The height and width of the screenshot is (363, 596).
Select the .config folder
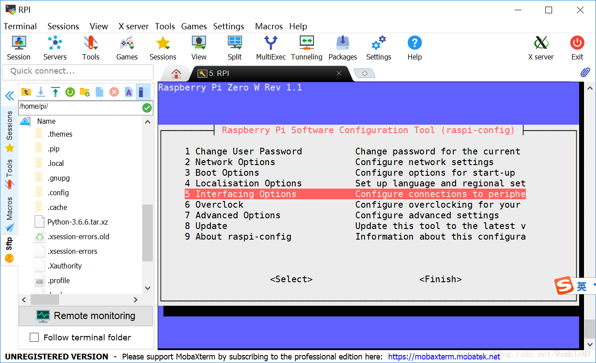(58, 193)
